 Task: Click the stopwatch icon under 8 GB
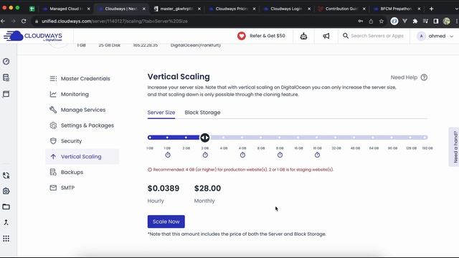tap(280, 155)
